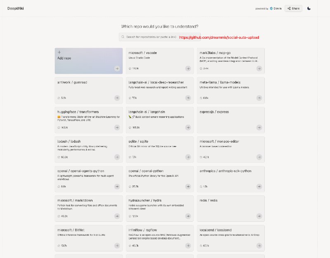The image size is (330, 258).
Task: Select openai / openai-agents-python title
Action: coord(80,171)
